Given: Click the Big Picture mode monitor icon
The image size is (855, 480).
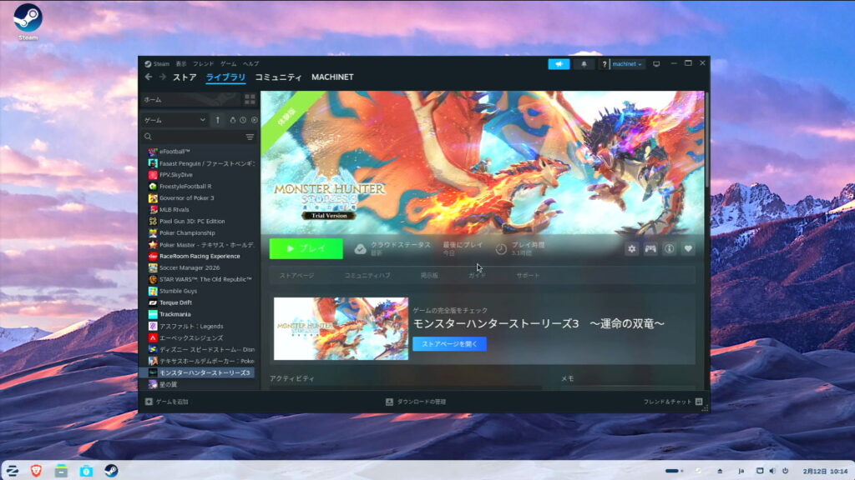Looking at the screenshot, I should pyautogui.click(x=656, y=64).
